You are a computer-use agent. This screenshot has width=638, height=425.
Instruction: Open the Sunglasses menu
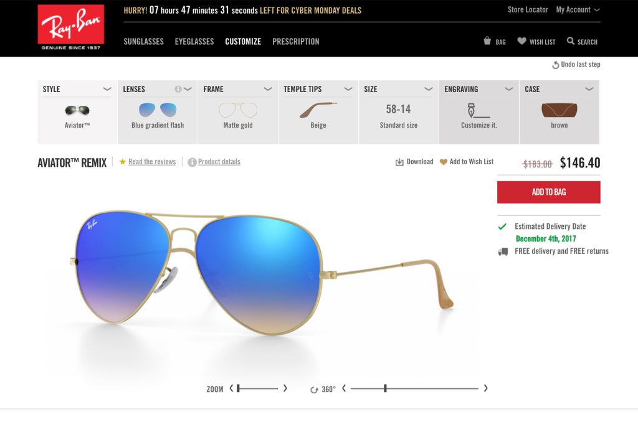click(144, 42)
